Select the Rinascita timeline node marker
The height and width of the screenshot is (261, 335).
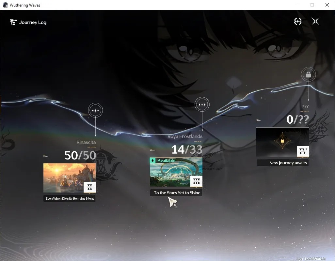coord(95,110)
